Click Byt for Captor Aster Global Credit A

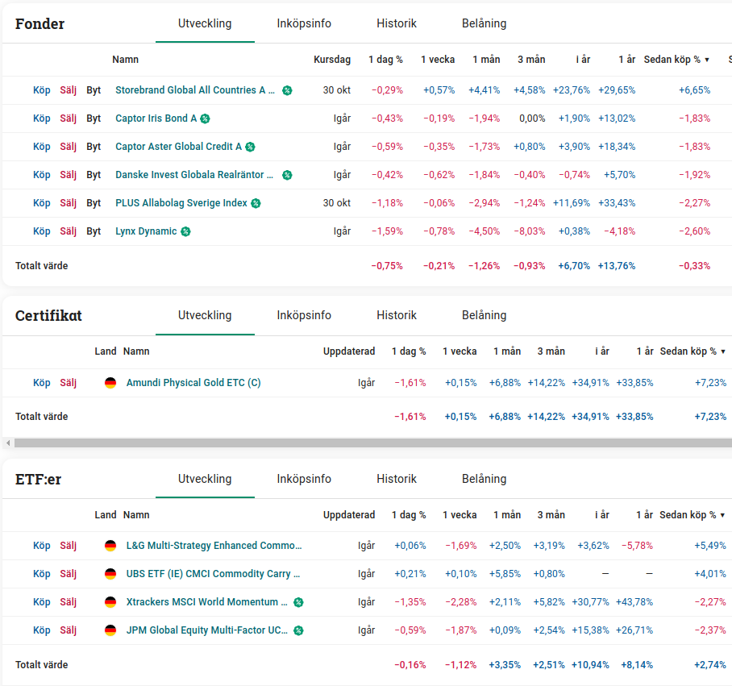94,147
